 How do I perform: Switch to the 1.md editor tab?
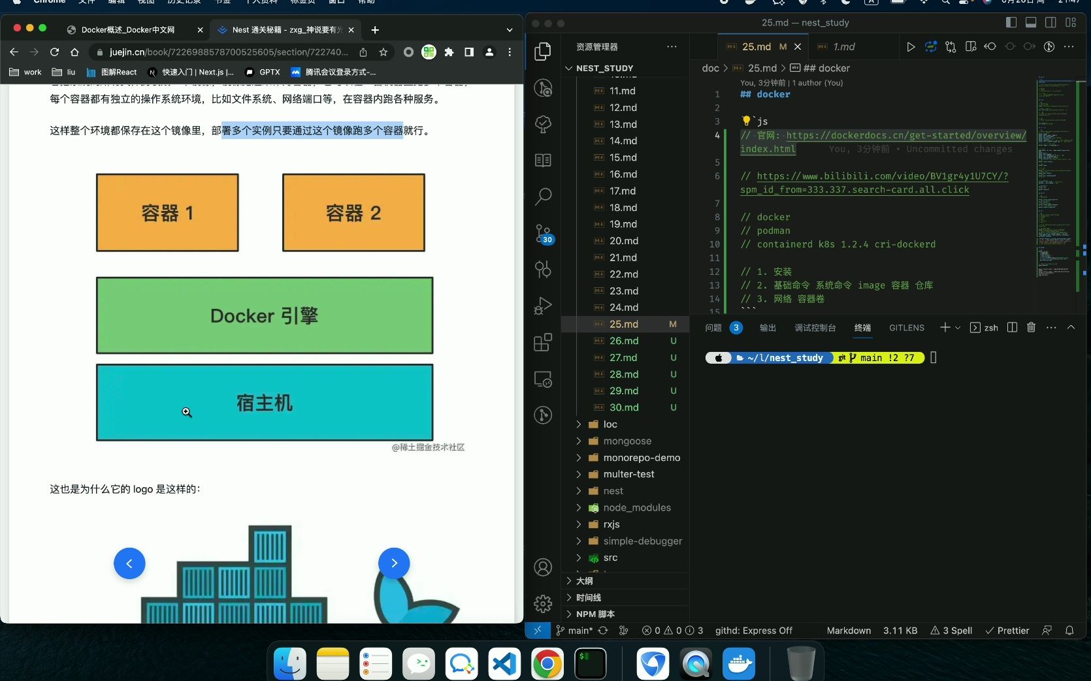tap(843, 46)
